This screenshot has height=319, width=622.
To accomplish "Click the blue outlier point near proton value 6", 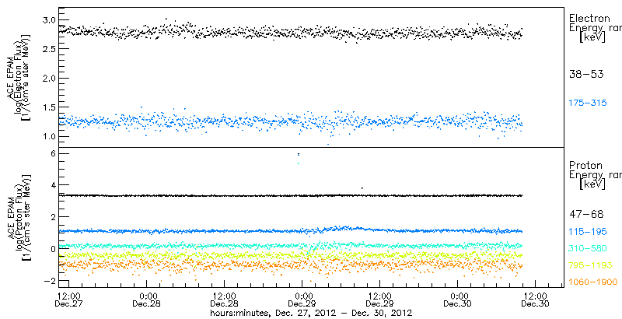I will coord(299,154).
